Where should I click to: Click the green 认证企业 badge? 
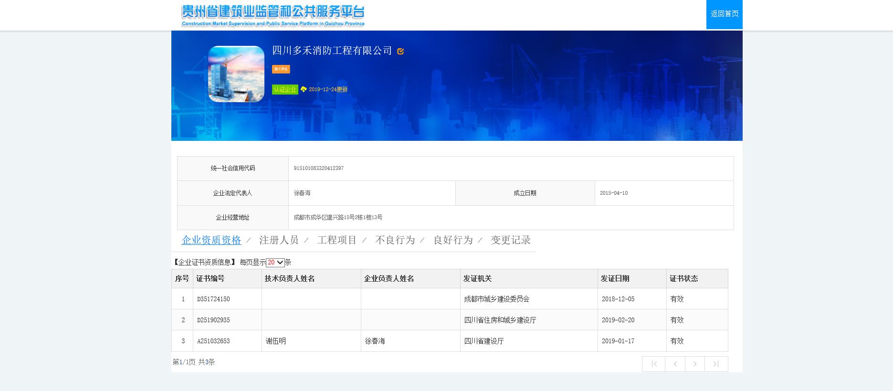285,89
